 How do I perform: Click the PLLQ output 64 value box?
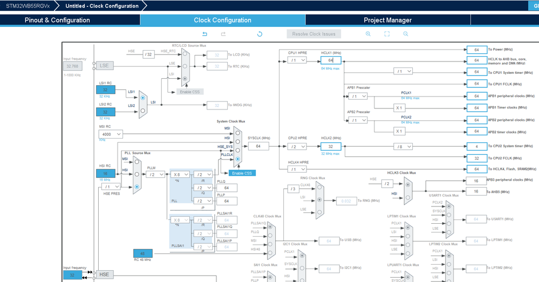[x=227, y=188]
